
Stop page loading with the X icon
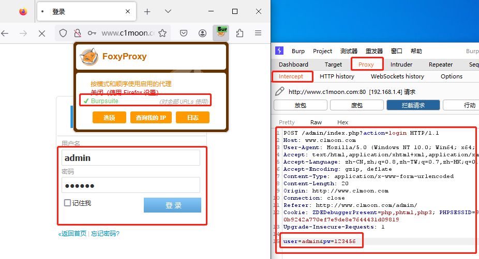[42, 33]
